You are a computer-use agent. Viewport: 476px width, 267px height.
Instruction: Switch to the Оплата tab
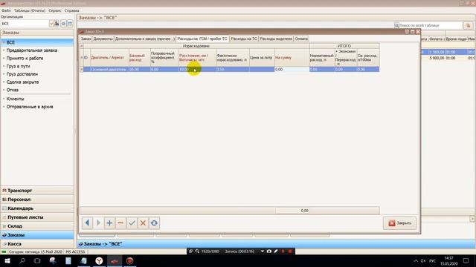click(301, 39)
